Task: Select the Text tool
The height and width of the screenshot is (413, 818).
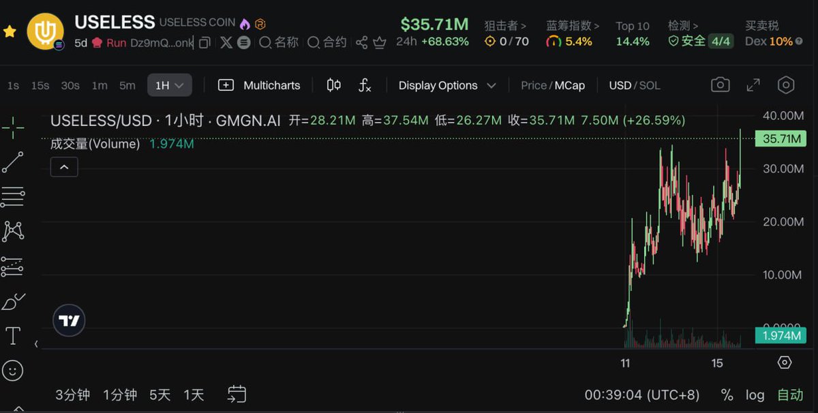Action: coord(12,335)
